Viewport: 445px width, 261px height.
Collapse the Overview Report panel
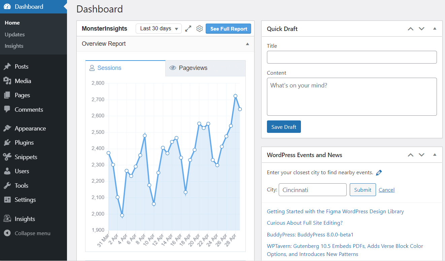tap(247, 44)
